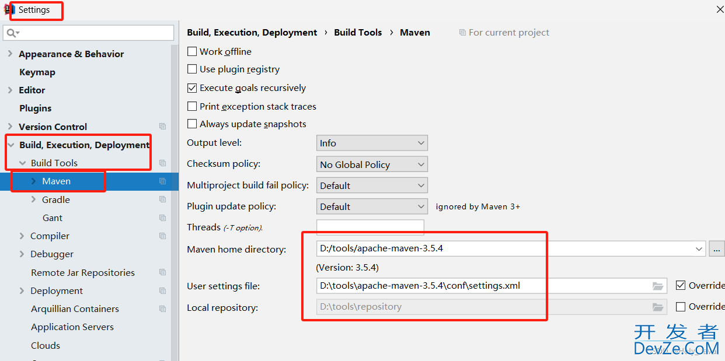The height and width of the screenshot is (361, 725).
Task: Open the Output level dropdown
Action: click(372, 143)
